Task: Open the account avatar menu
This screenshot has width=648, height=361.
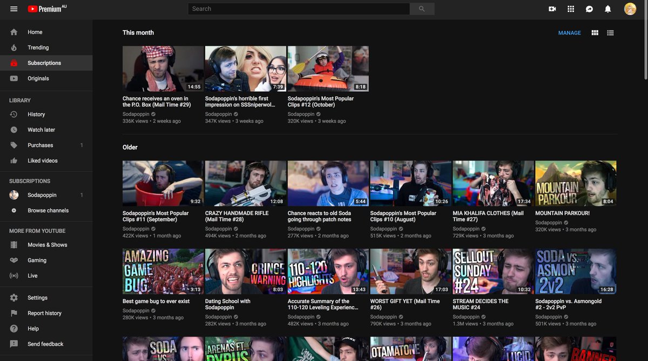Action: click(x=630, y=9)
